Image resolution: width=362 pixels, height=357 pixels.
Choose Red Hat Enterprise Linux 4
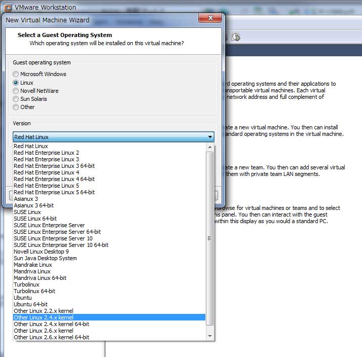pos(109,172)
